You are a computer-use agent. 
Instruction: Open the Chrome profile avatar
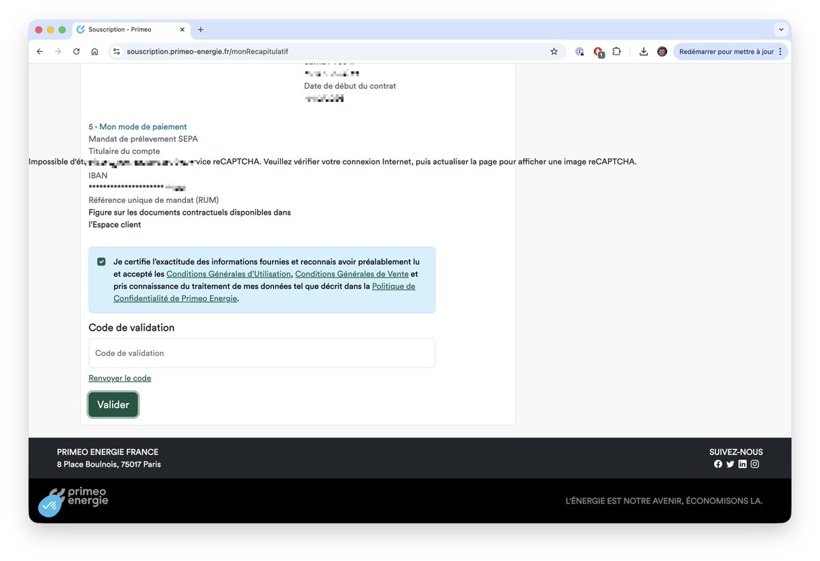(x=662, y=51)
